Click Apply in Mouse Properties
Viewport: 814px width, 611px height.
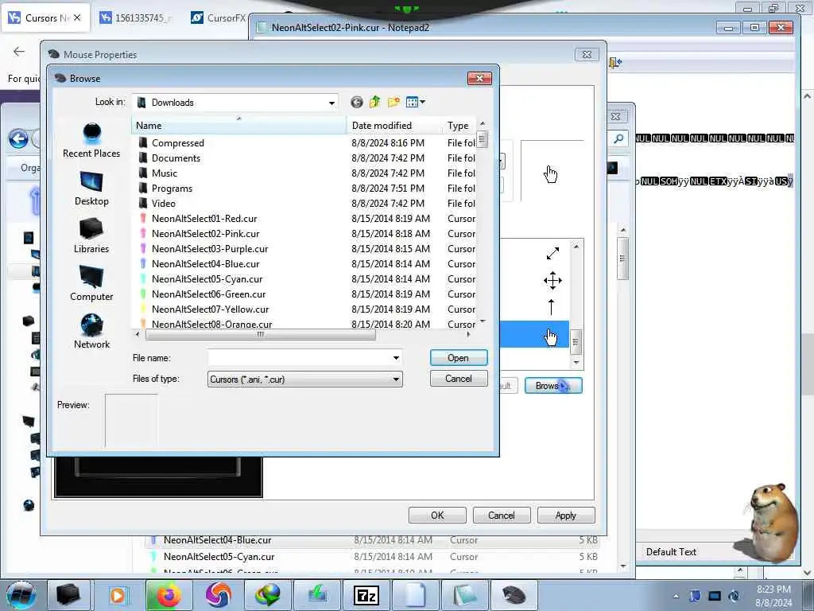566,516
